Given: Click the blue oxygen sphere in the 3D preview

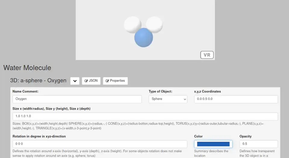Looking at the screenshot, I should click(x=144, y=38).
